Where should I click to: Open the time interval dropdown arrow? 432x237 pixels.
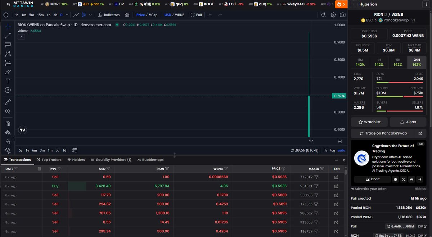67,15
